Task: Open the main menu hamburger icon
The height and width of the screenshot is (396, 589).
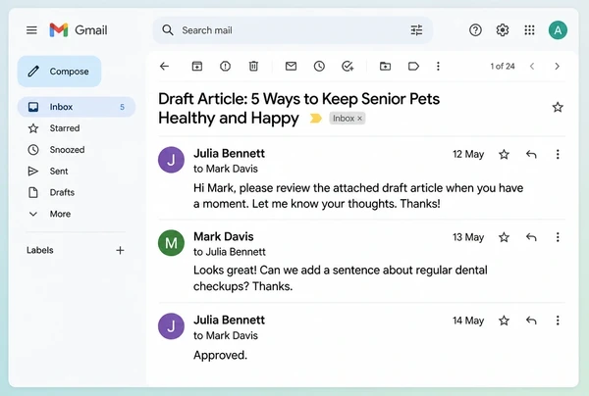Action: pos(31,30)
